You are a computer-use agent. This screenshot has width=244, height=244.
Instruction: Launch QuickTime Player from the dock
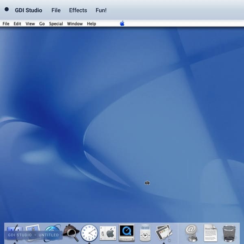(126, 233)
